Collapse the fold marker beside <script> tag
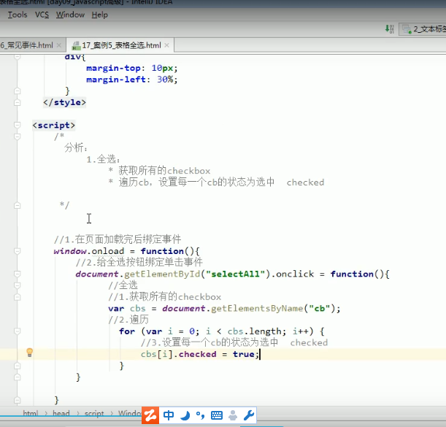 pyautogui.click(x=18, y=125)
